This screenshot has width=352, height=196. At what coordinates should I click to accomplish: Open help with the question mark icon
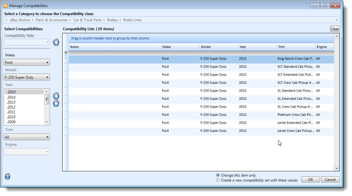pyautogui.click(x=7, y=176)
